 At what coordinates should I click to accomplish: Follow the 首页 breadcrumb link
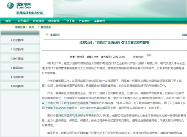31,27
